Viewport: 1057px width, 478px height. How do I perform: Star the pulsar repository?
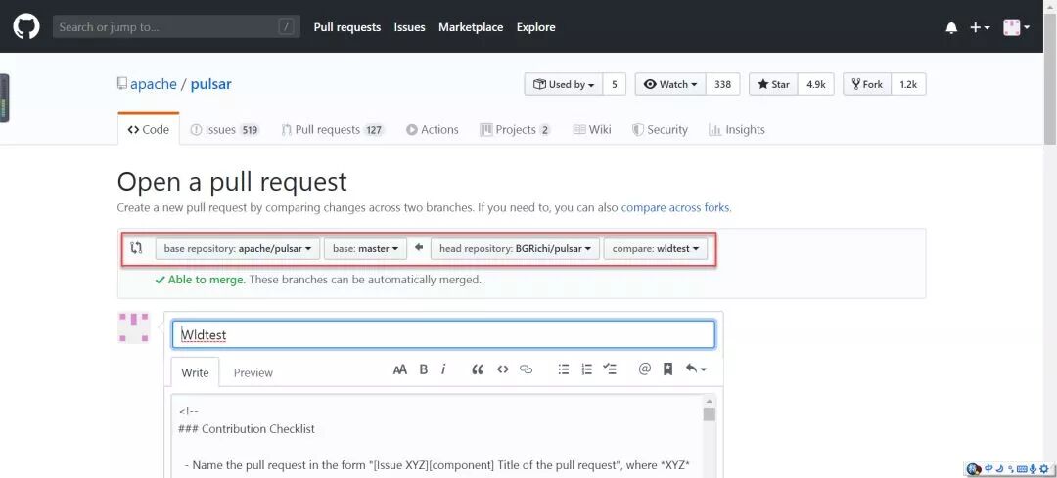[773, 84]
